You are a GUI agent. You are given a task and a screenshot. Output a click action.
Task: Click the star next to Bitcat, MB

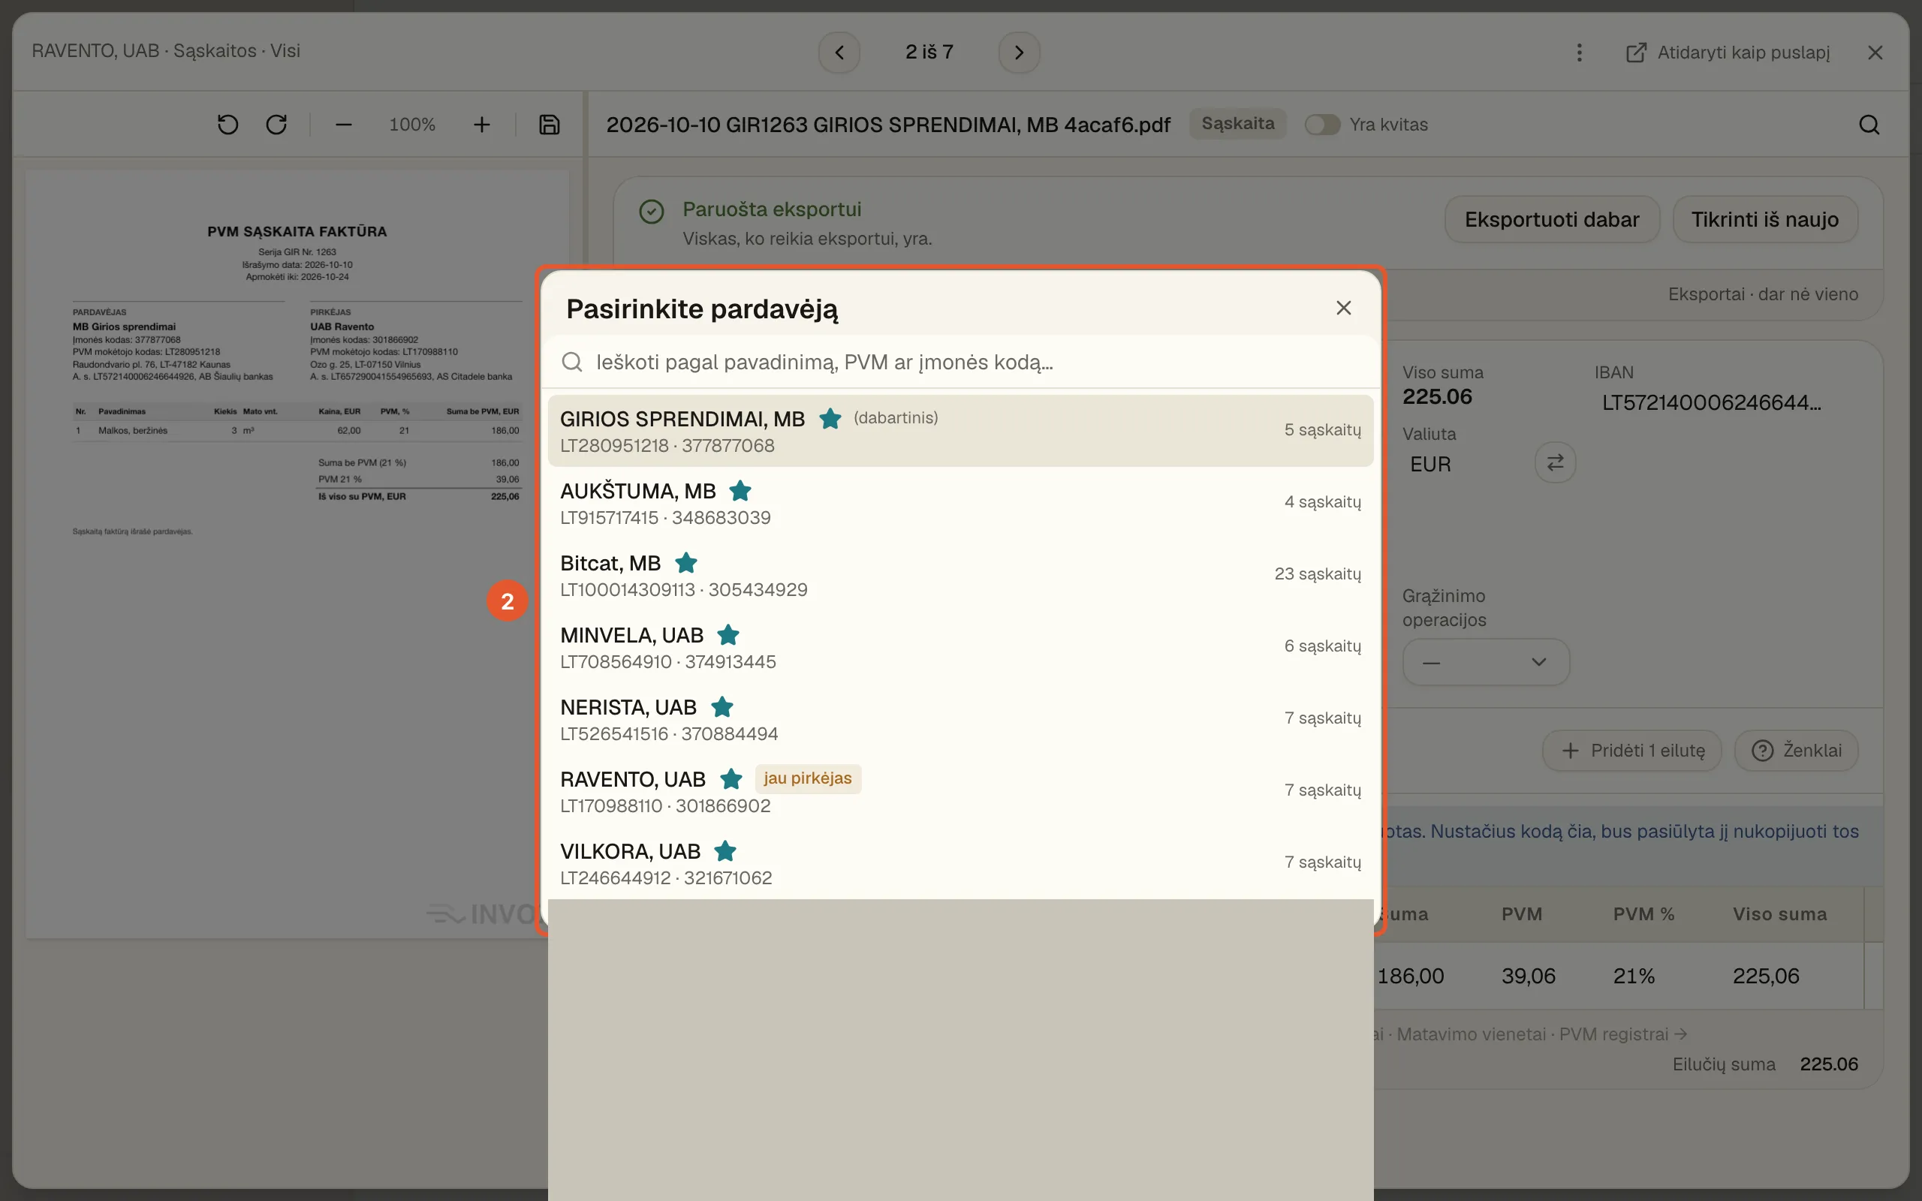click(x=685, y=563)
